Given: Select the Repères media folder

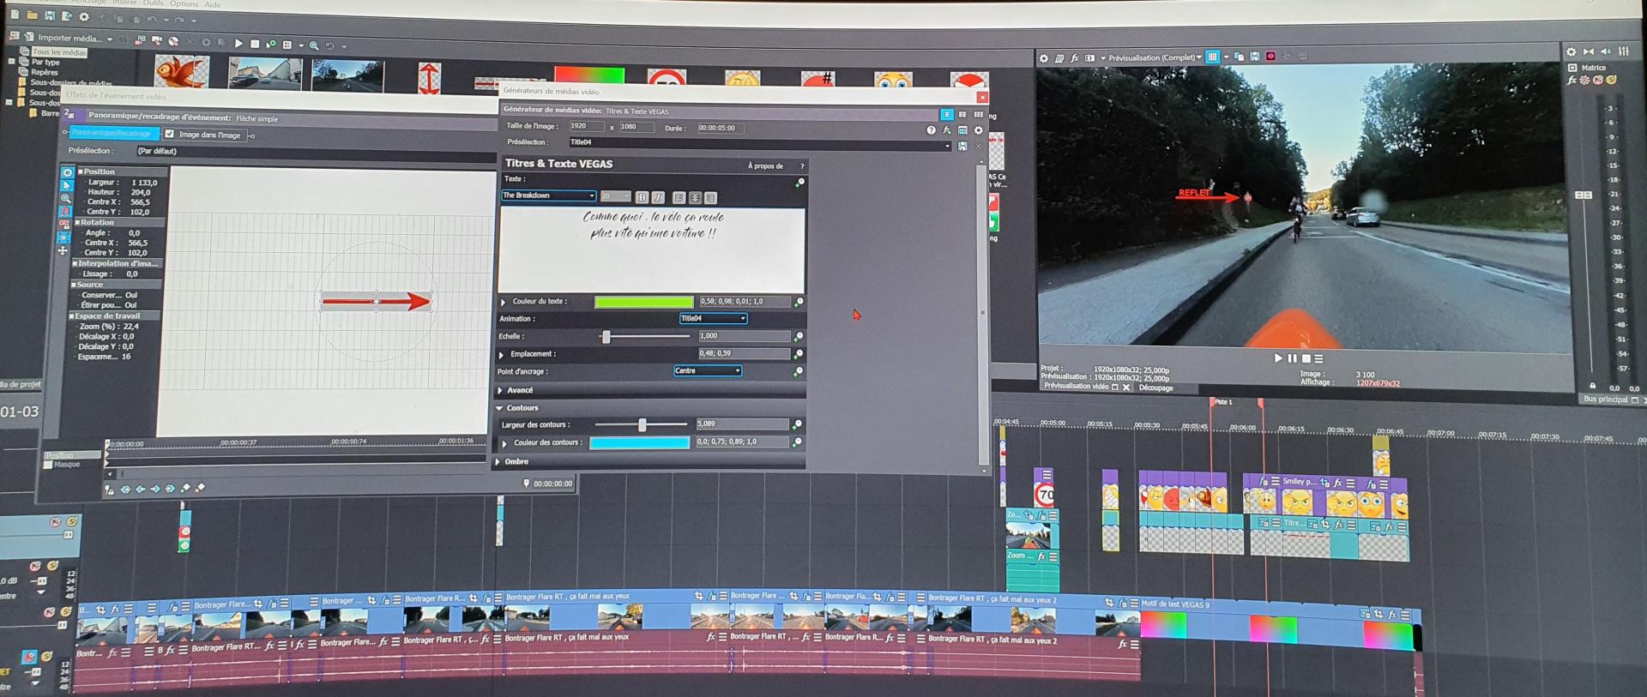Looking at the screenshot, I should [45, 72].
